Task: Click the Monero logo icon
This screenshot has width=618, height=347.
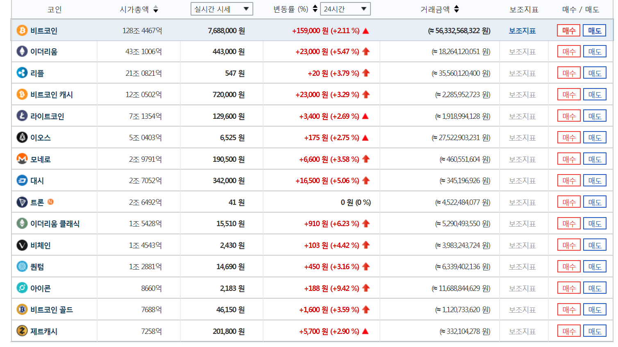Action: (x=22, y=159)
